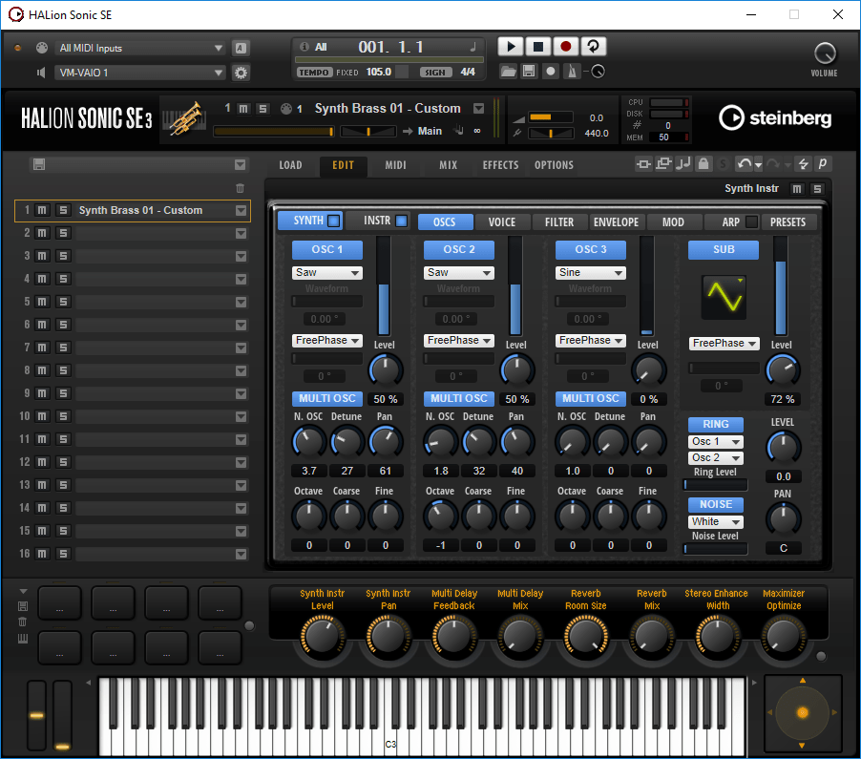Change OSC 3 Sine waveform via its dropdown

click(x=590, y=271)
